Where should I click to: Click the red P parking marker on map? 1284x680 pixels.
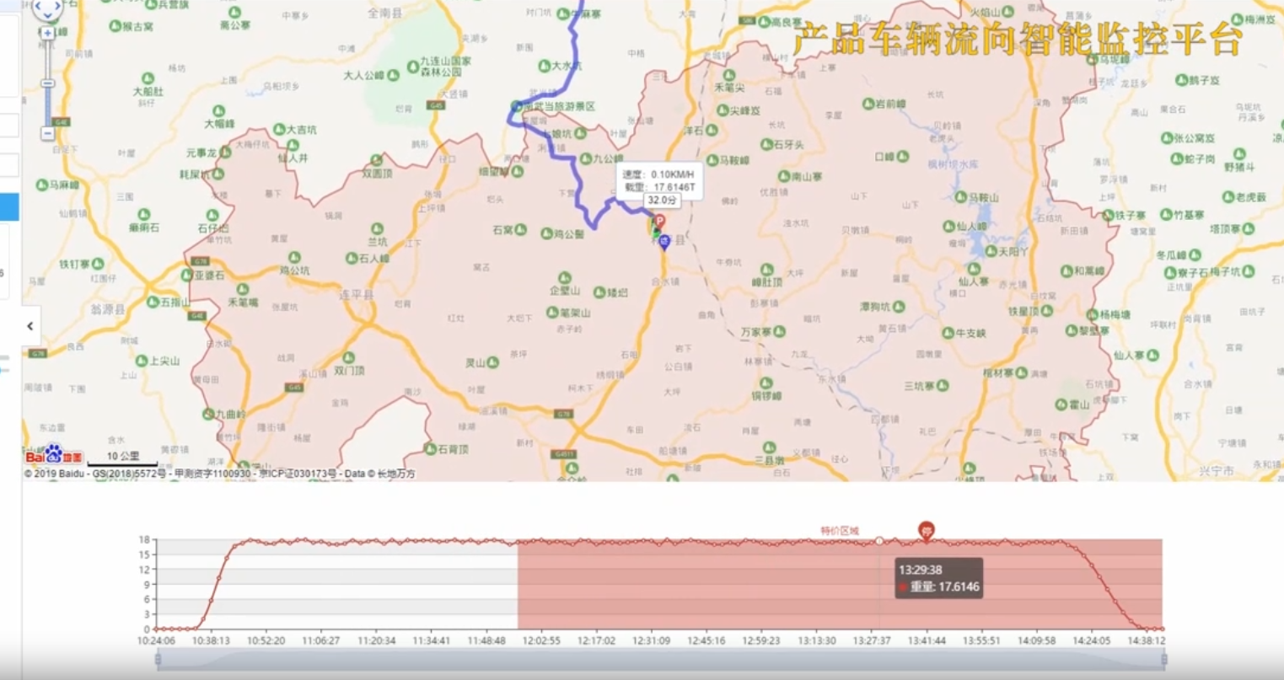tap(660, 222)
